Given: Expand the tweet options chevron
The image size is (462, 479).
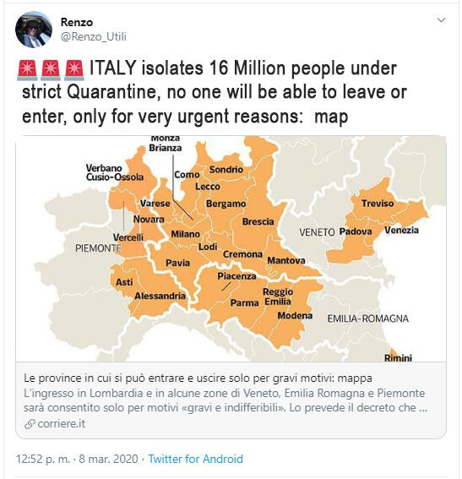Looking at the screenshot, I should coord(441,20).
